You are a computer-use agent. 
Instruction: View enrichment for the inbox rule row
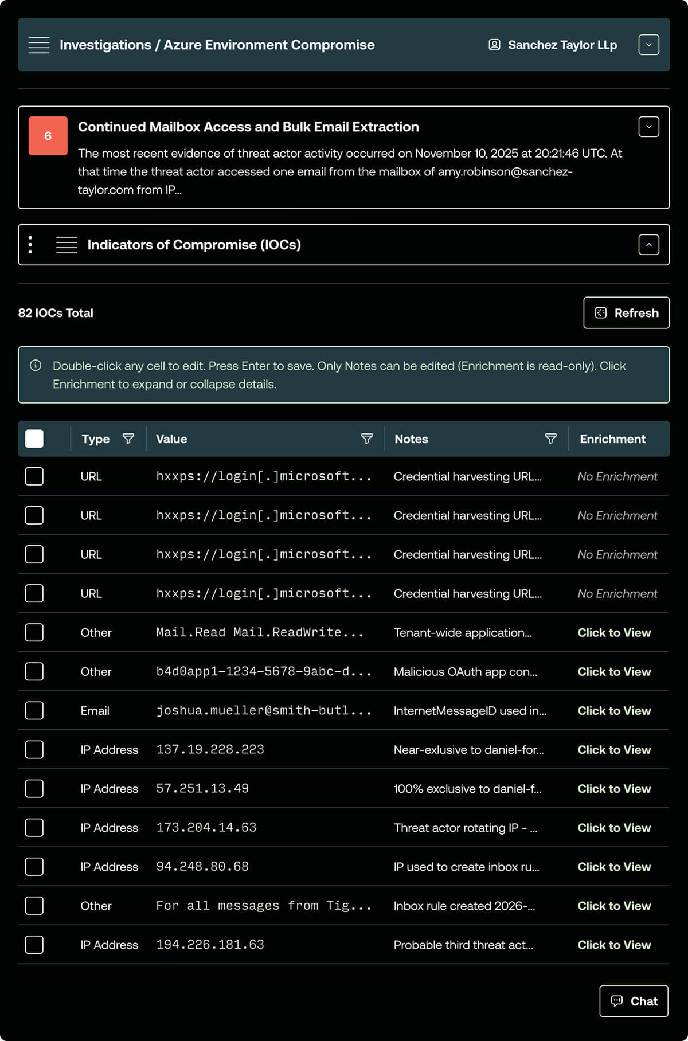614,905
